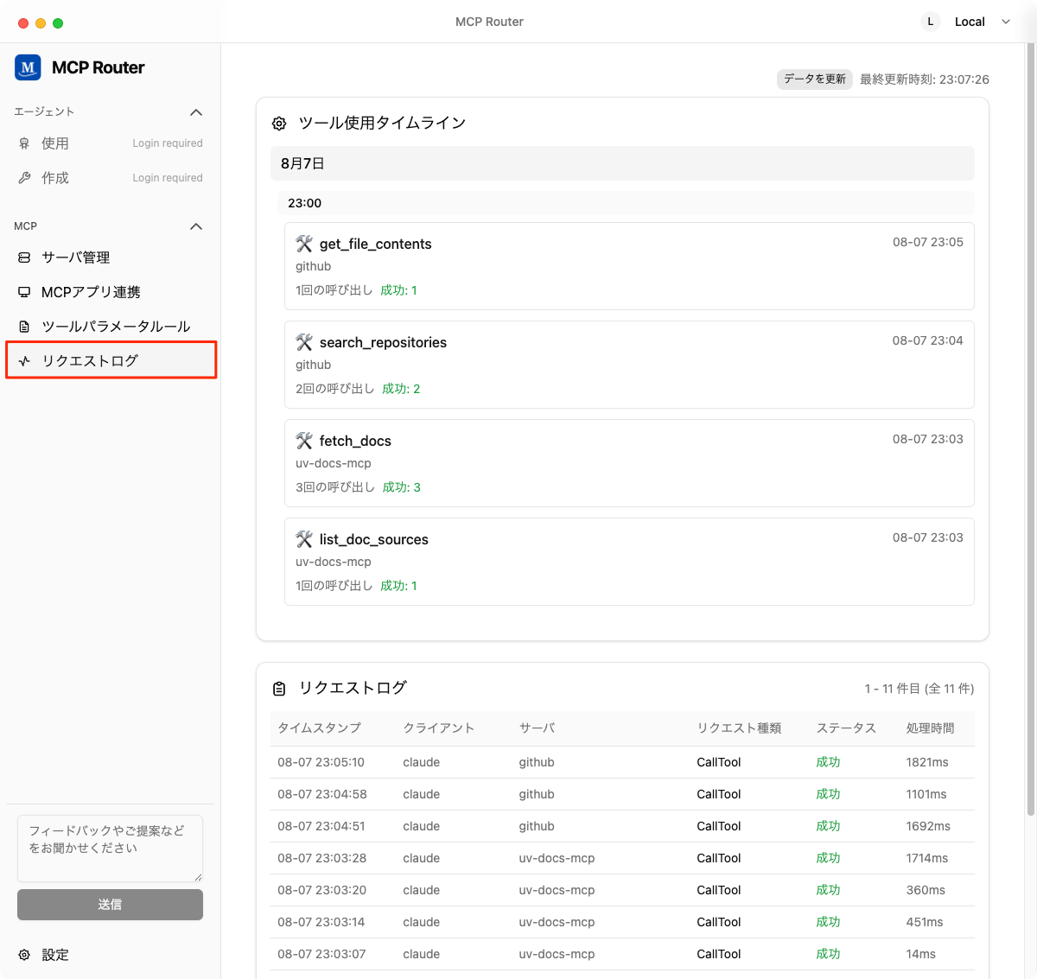Viewport: 1037px width, 979px height.
Task: Click the 最終更新時刻 23:07:26 label
Action: (925, 79)
